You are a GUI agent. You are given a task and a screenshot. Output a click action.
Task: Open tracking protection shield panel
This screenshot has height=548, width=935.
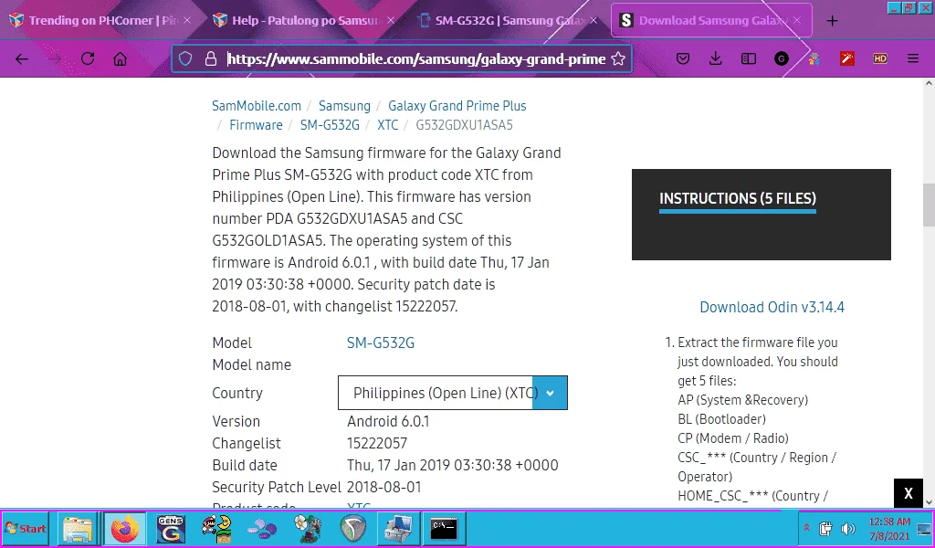click(x=185, y=58)
